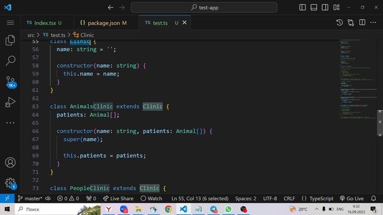
Task: Click PeopleClinic class name
Action: point(89,188)
